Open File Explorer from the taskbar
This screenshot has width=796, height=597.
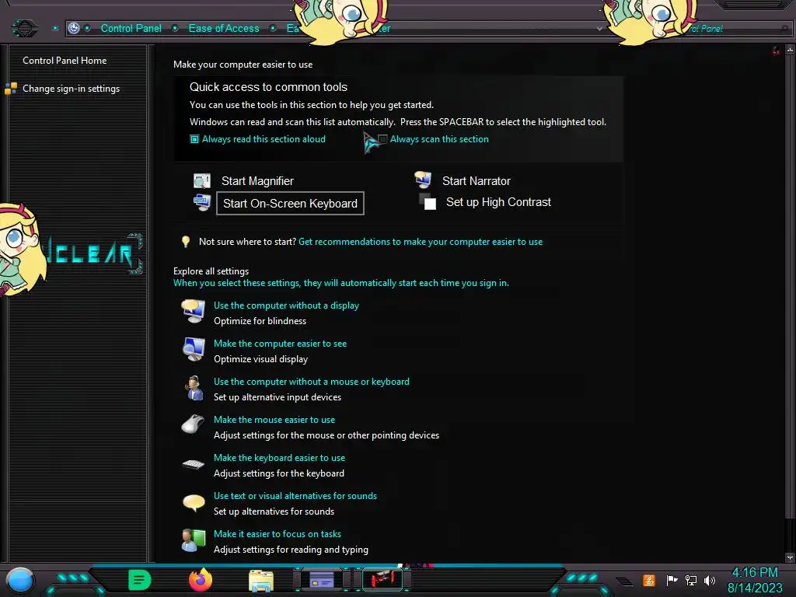coord(261,580)
